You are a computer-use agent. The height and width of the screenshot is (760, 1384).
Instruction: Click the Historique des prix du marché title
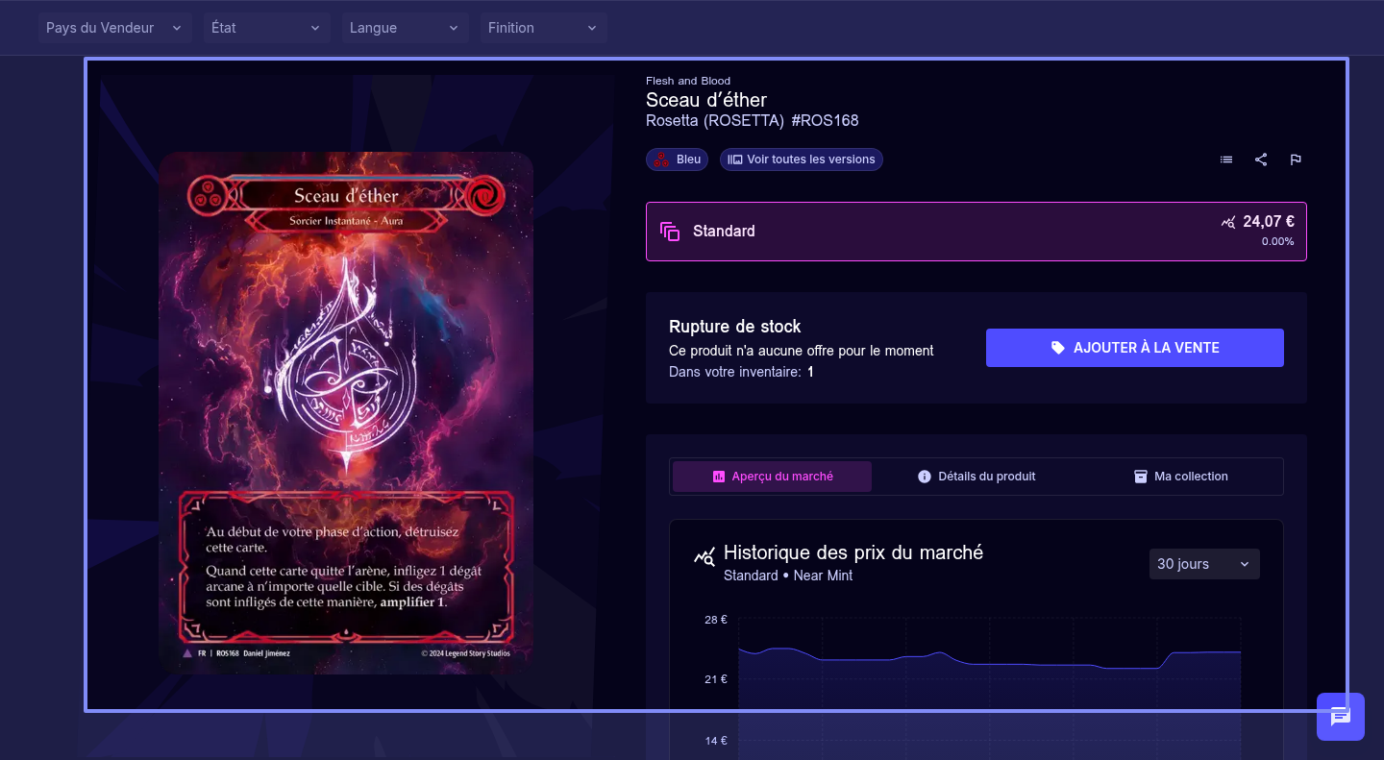(853, 552)
